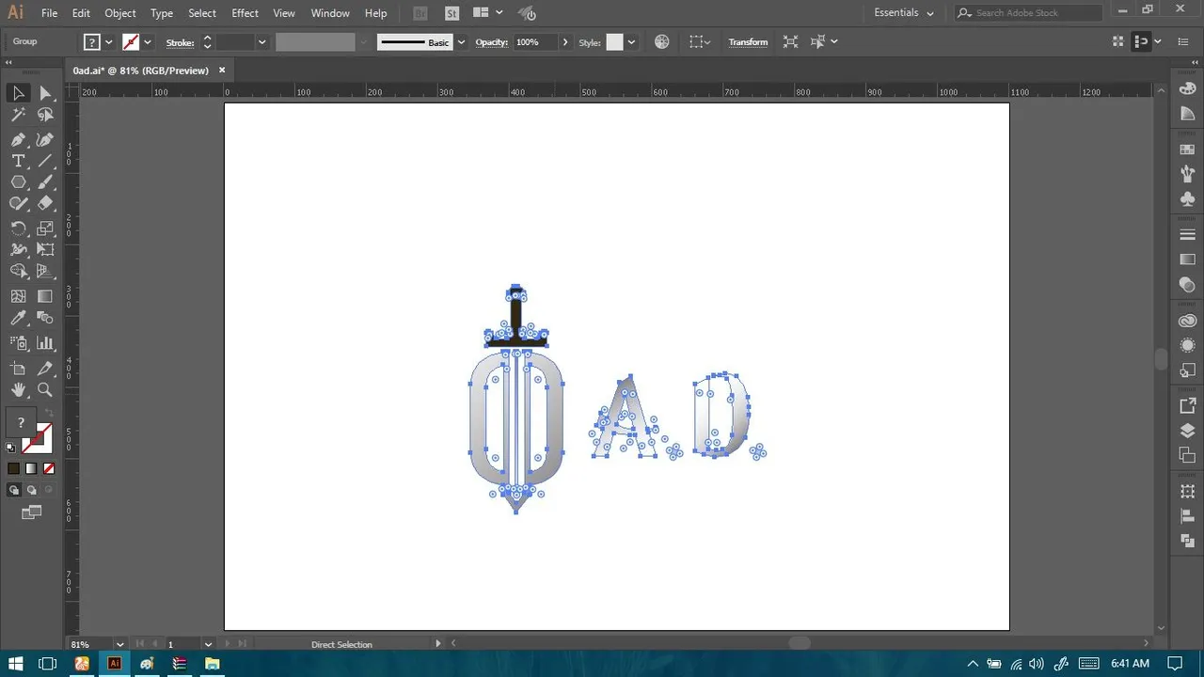Select the Hand tool
The width and height of the screenshot is (1204, 677).
click(18, 390)
